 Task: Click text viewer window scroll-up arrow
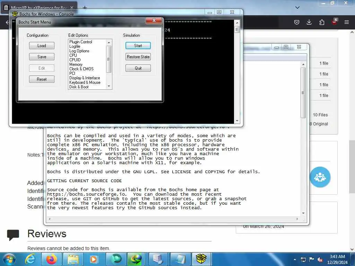[303, 65]
